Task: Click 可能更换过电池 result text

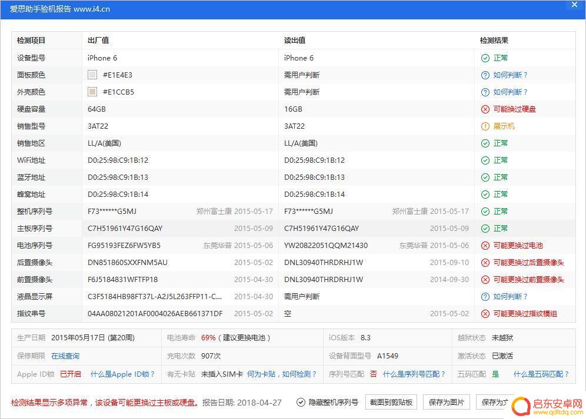Action: pos(518,246)
